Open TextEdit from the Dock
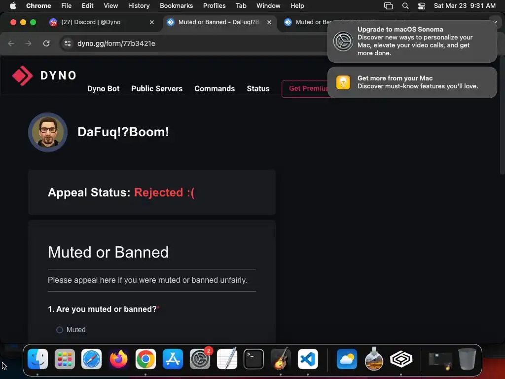The width and height of the screenshot is (505, 379). 227,359
